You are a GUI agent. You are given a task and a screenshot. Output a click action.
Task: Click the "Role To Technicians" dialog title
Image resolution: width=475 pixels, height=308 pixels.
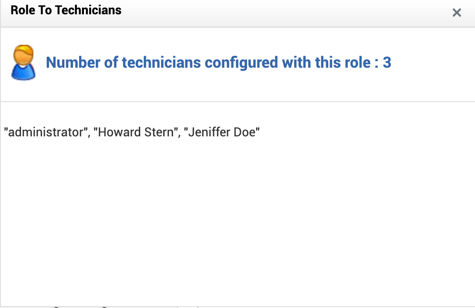(x=66, y=10)
